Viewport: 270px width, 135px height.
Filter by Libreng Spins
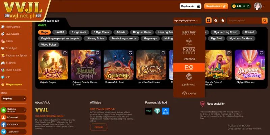95,38
